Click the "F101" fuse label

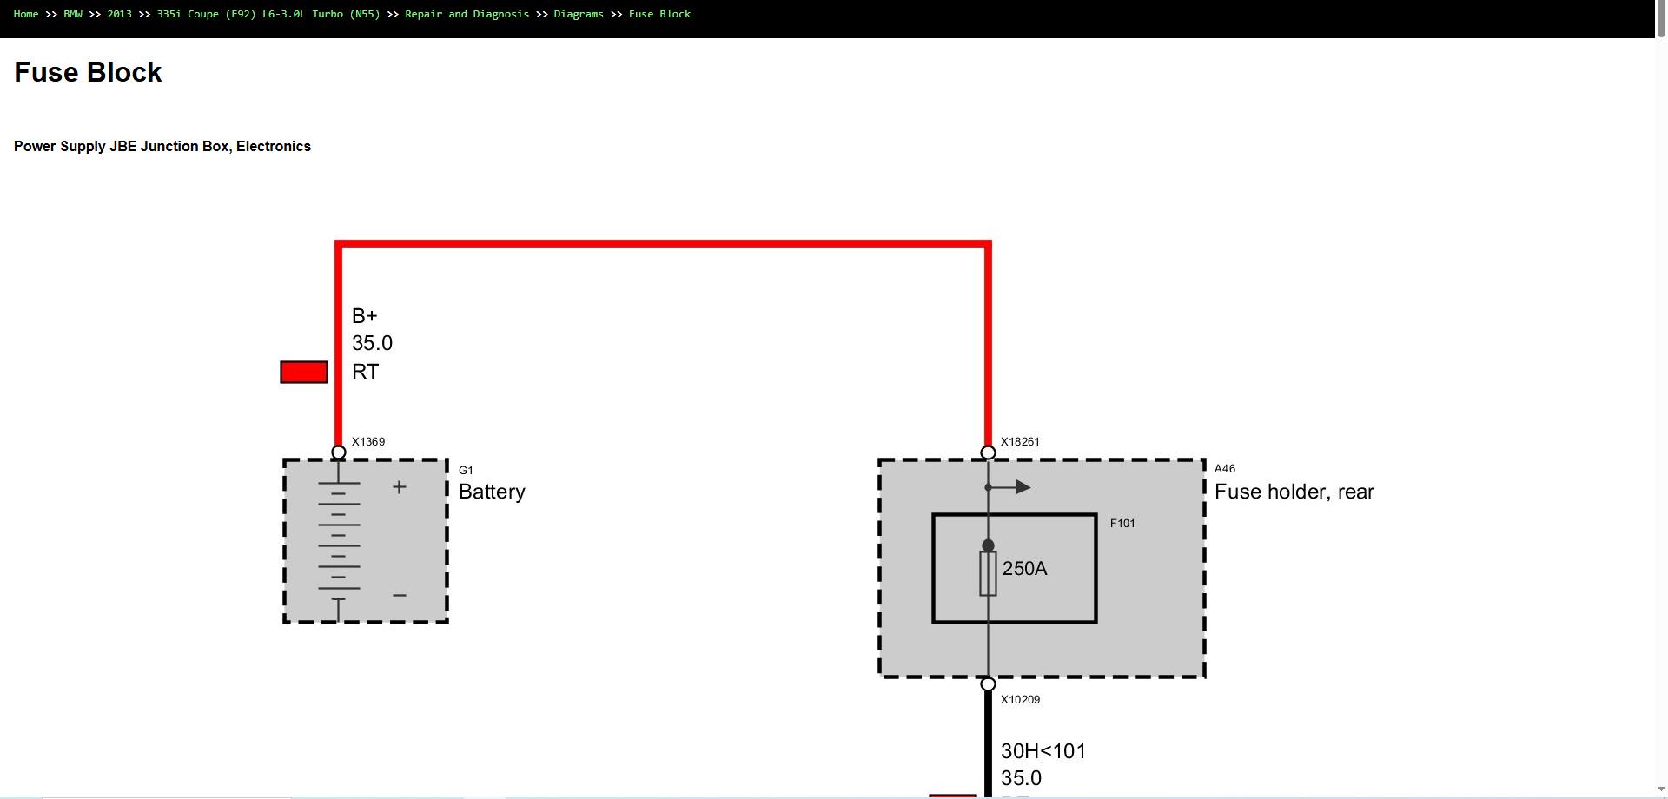click(1122, 523)
